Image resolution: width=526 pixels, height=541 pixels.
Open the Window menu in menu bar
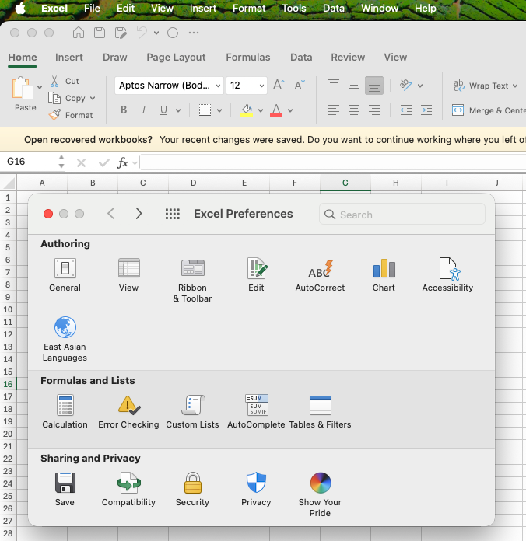click(x=380, y=9)
